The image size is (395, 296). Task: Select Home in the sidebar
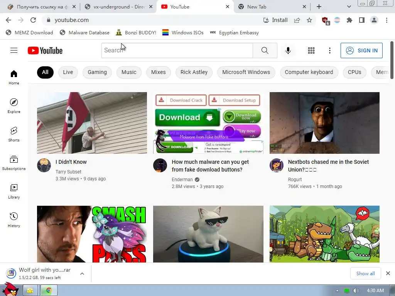click(14, 77)
